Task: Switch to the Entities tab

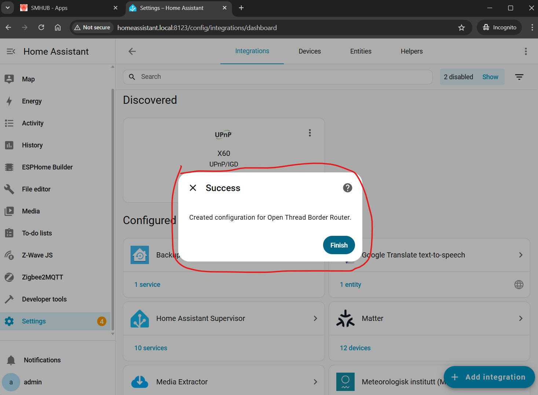Action: coord(361,51)
